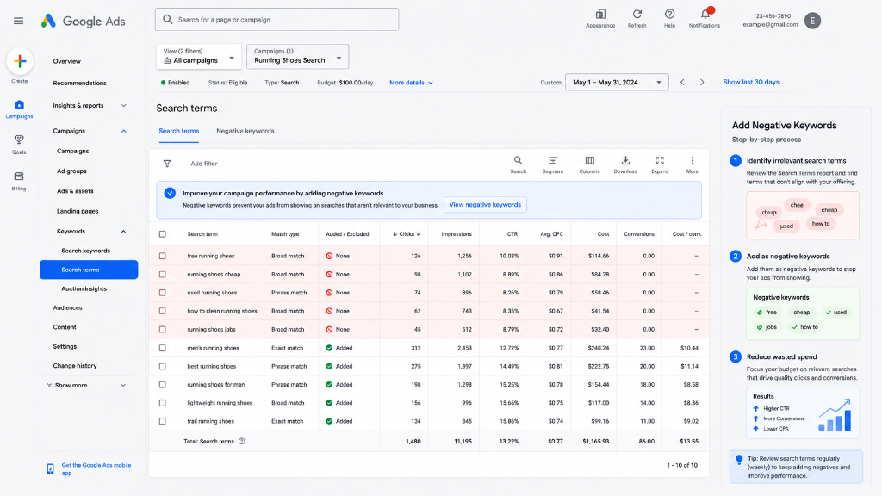
Task: Open Search keywords in sidebar
Action: click(x=85, y=251)
